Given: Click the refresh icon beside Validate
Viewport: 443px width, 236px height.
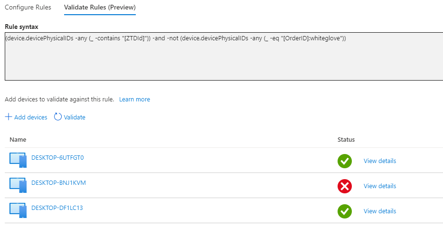Looking at the screenshot, I should (58, 117).
